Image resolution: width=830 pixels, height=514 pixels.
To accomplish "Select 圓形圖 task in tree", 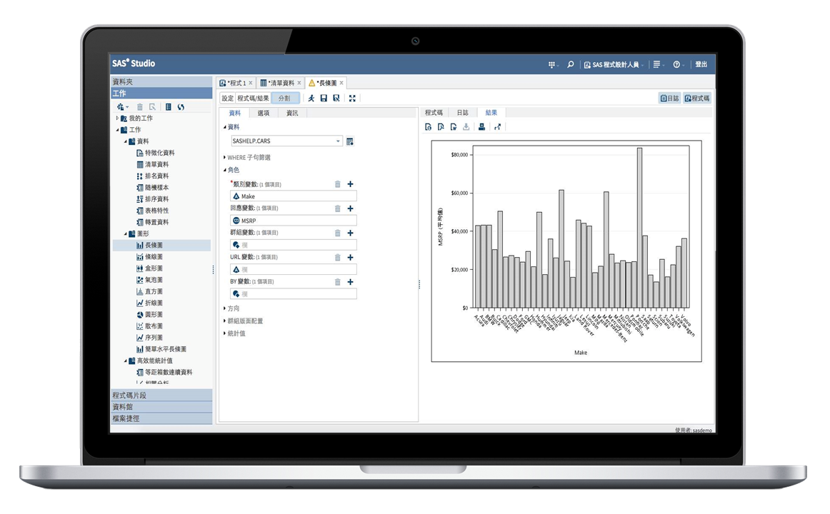I will tap(150, 315).
